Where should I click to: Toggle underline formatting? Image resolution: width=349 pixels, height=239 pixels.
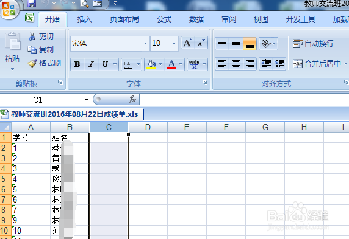pyautogui.click(x=105, y=64)
